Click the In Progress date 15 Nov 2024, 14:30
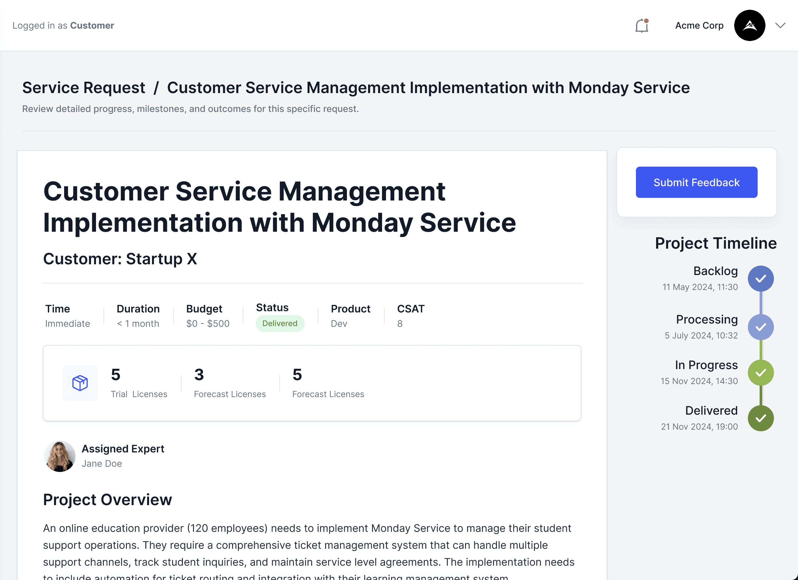The image size is (798, 580). [x=699, y=381]
